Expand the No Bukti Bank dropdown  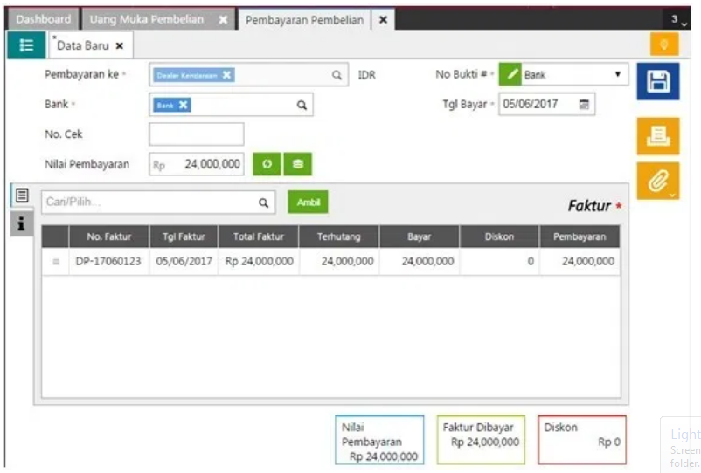tap(618, 75)
